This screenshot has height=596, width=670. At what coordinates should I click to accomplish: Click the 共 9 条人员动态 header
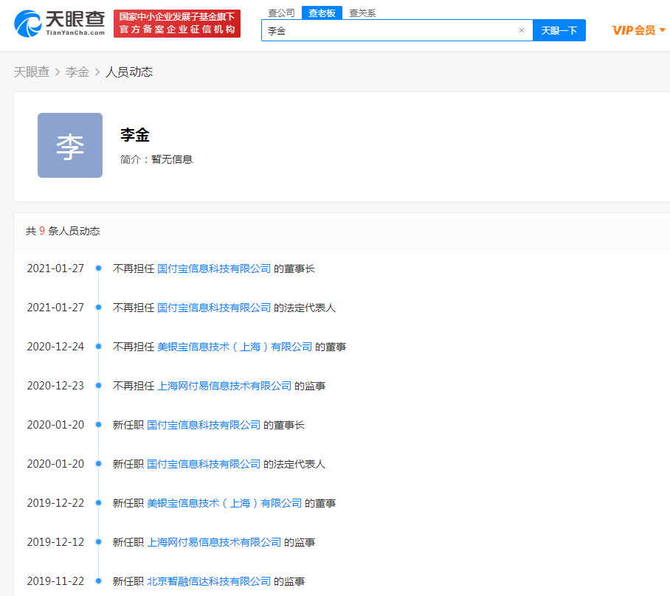click(63, 231)
